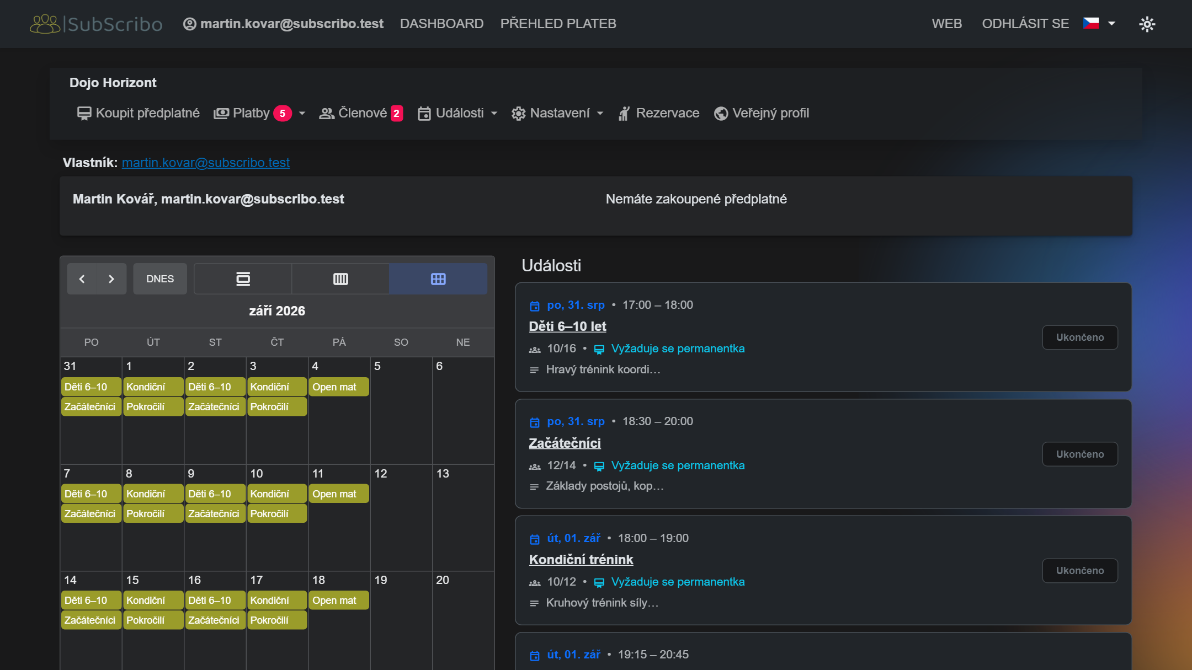Viewport: 1192px width, 670px height.
Task: Open Děti 6–10 event on day 31
Action: point(91,387)
